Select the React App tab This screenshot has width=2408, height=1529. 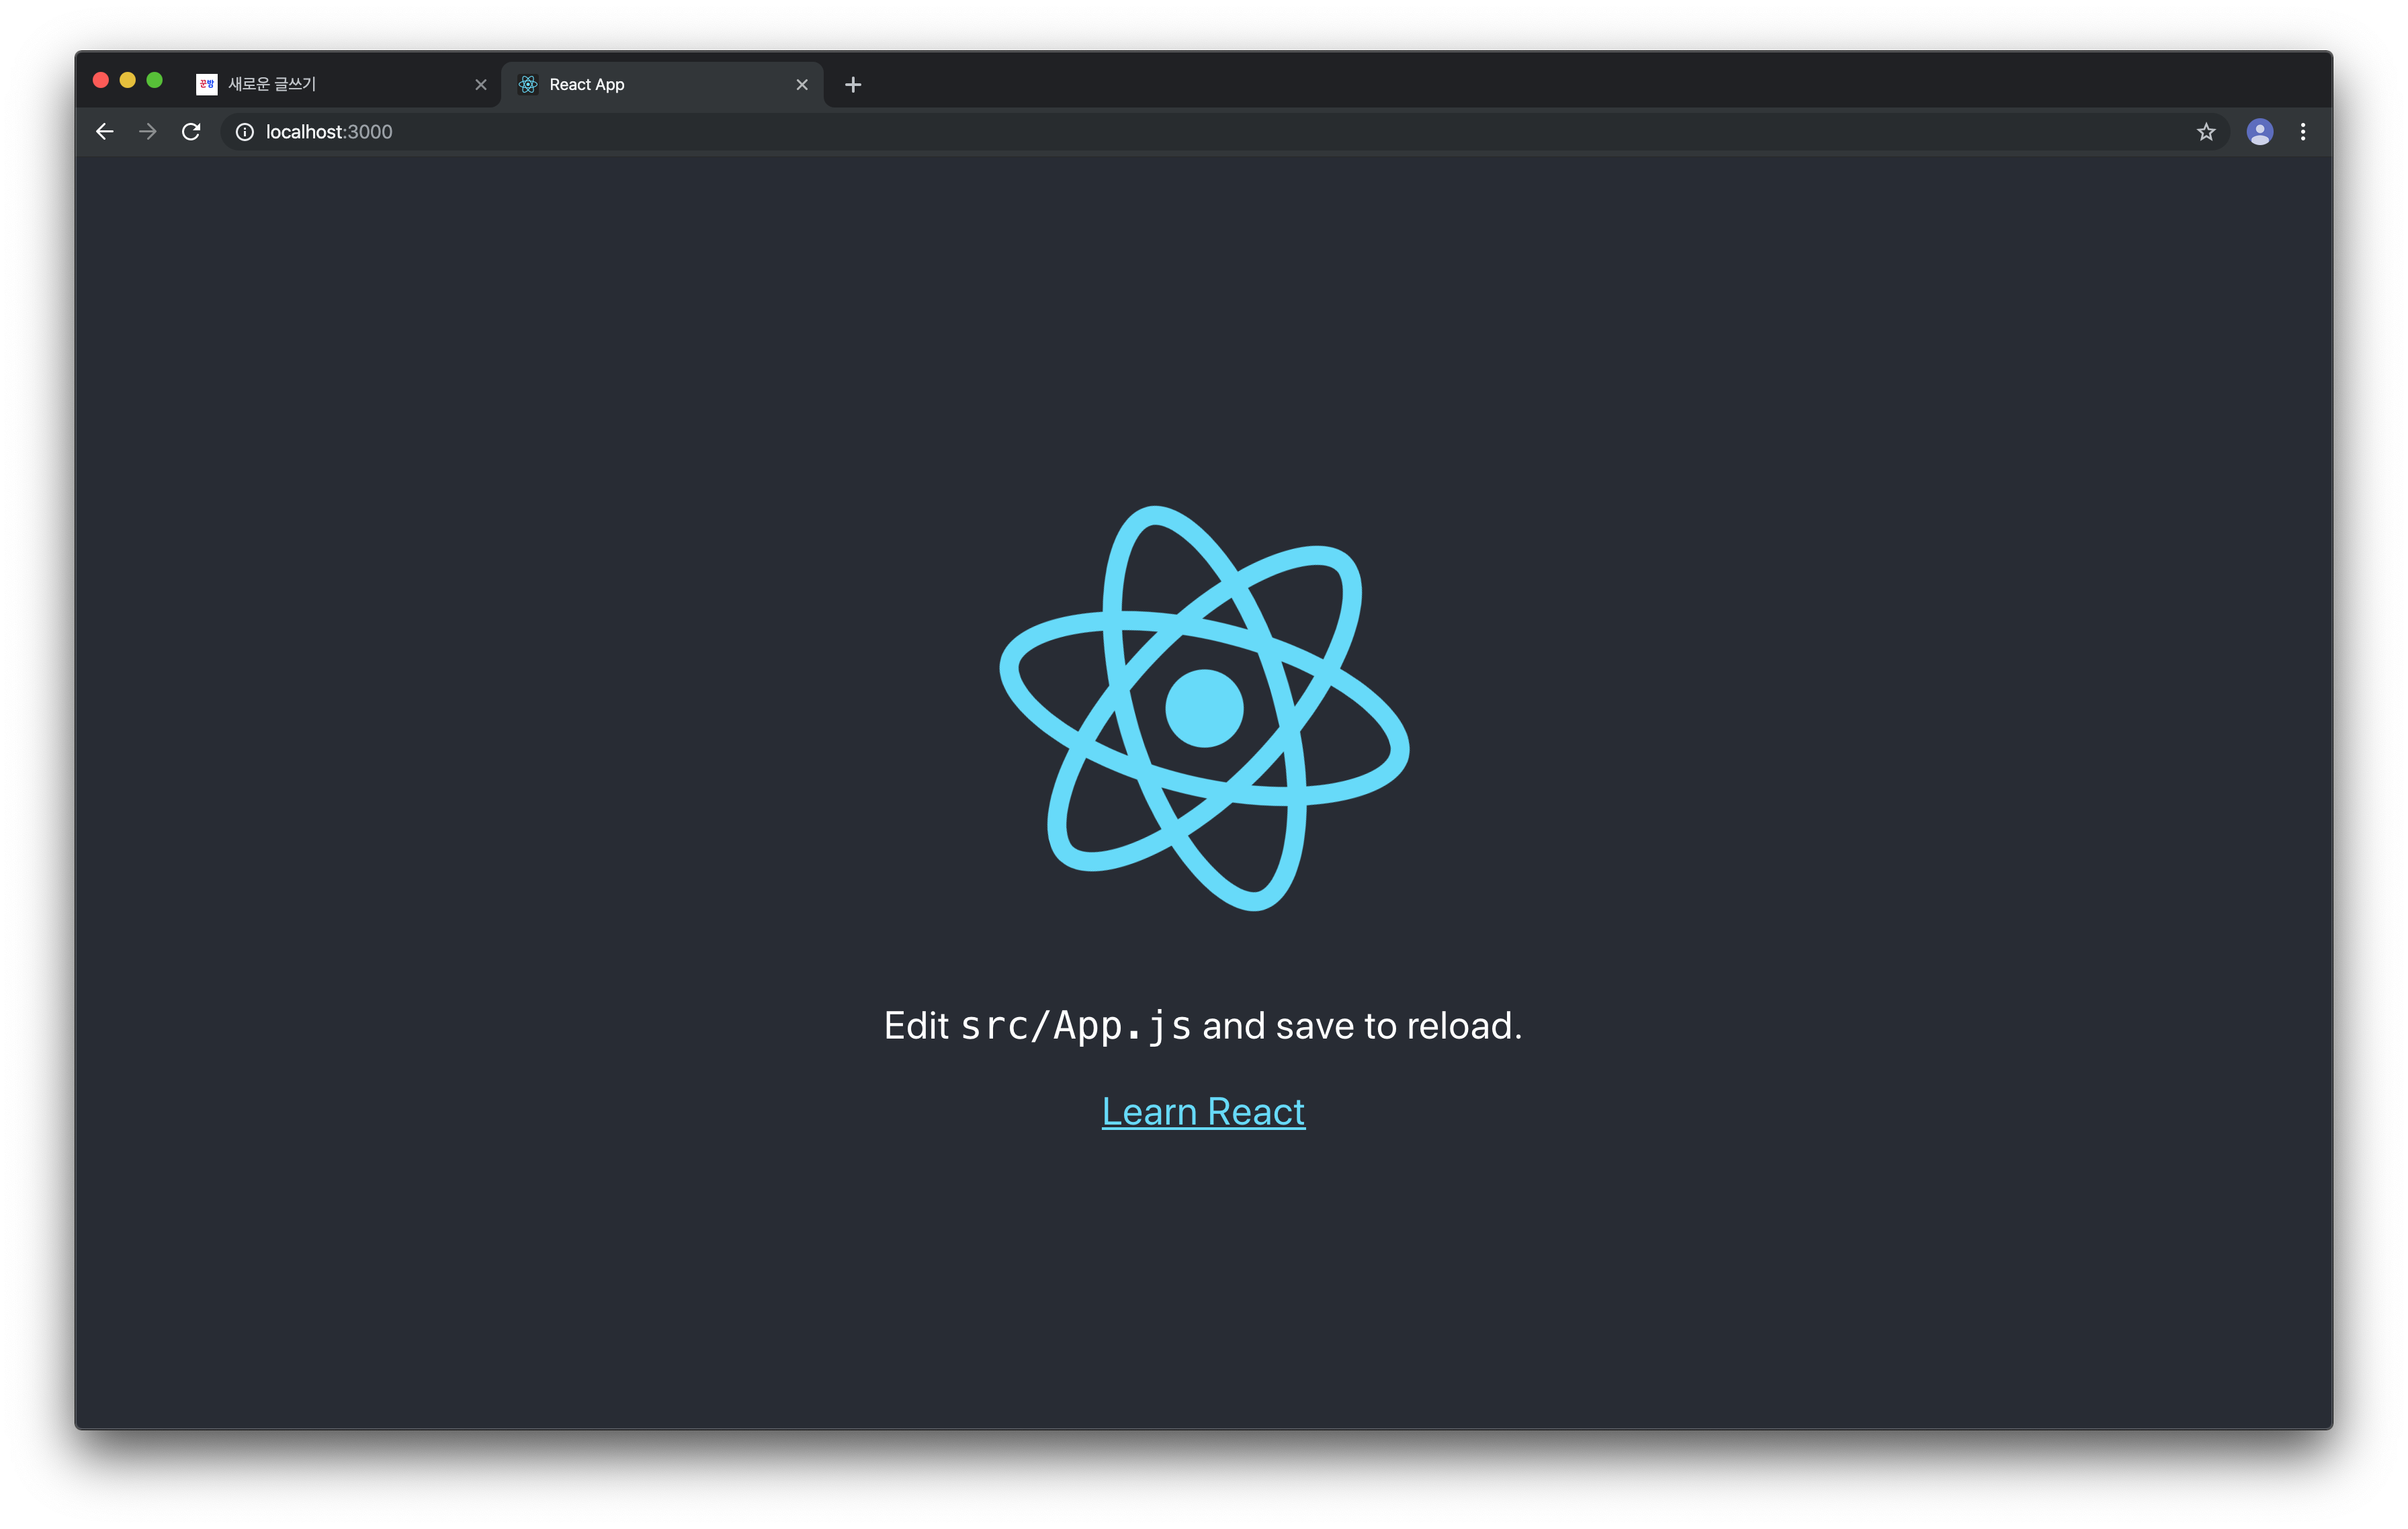663,85
